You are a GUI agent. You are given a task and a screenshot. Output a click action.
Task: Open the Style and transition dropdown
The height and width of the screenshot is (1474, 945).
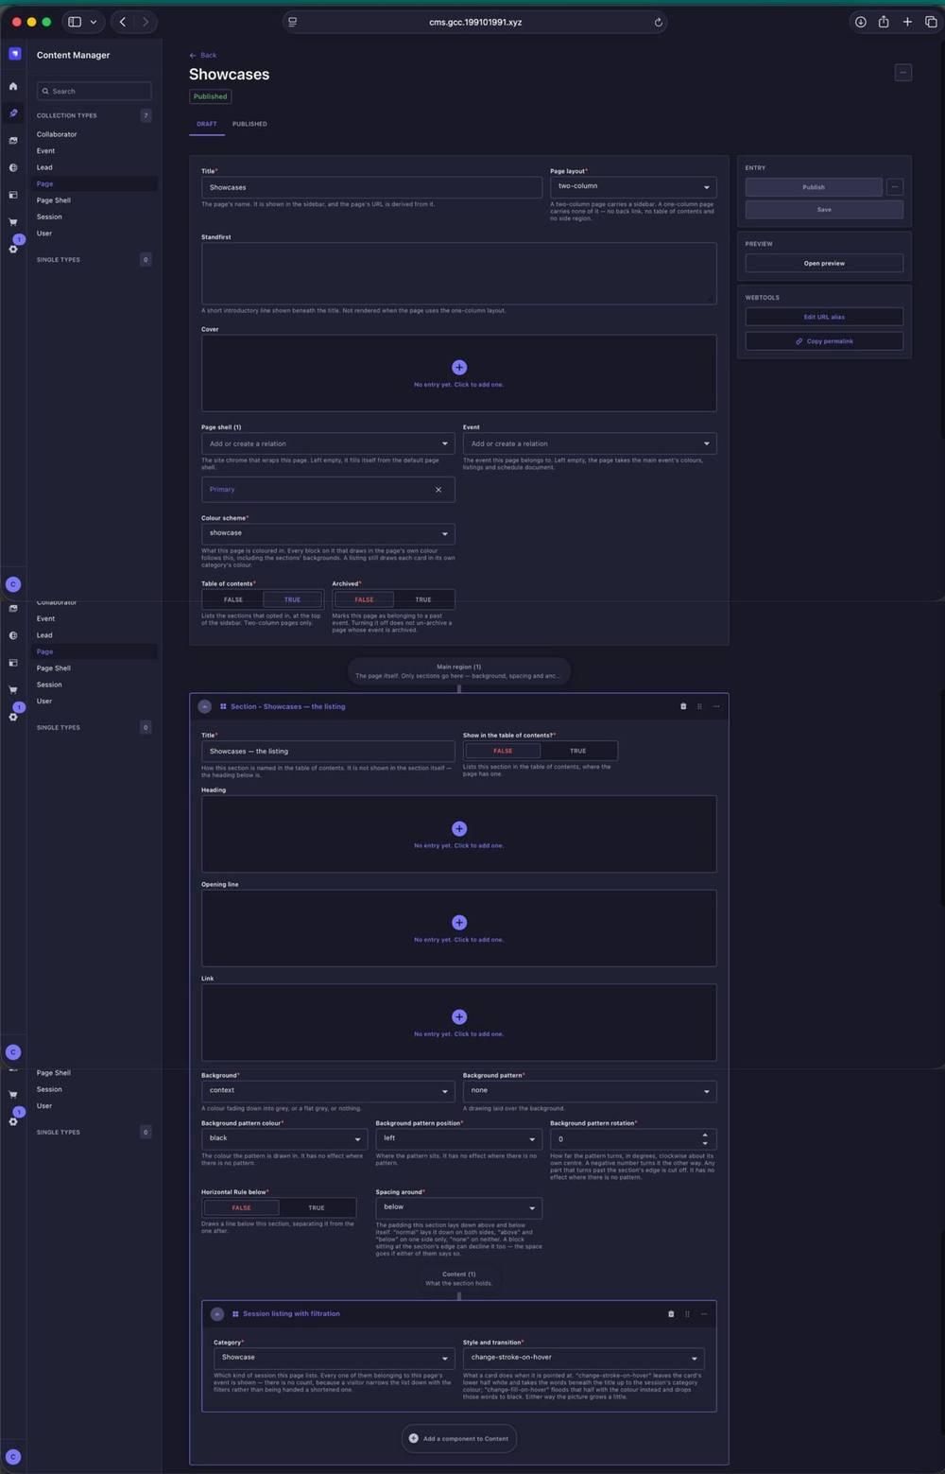583,1358
